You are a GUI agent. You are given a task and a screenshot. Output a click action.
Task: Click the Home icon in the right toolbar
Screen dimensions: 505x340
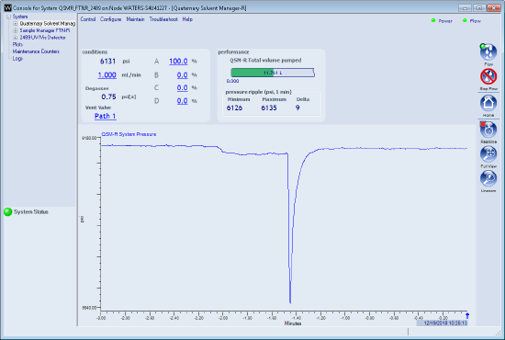pos(488,103)
